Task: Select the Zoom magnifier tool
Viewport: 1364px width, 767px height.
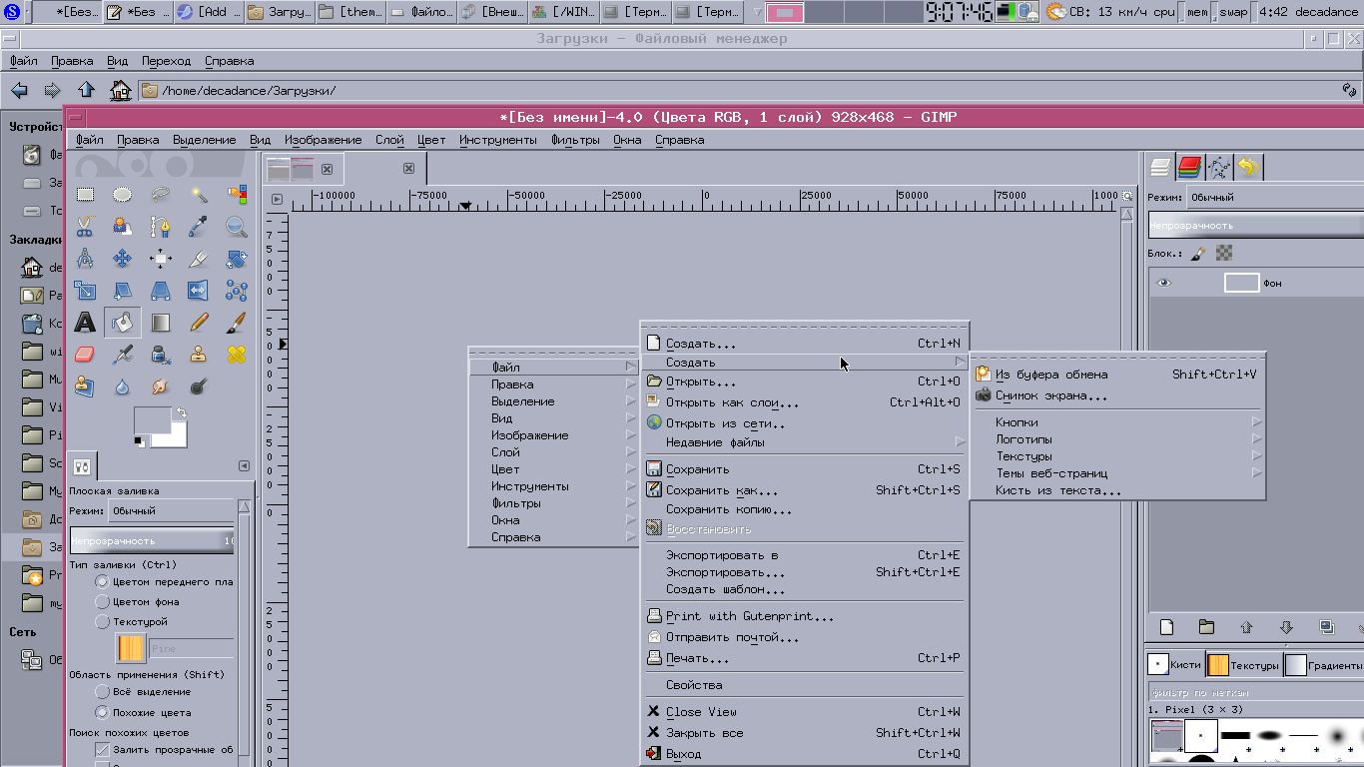Action: click(237, 227)
